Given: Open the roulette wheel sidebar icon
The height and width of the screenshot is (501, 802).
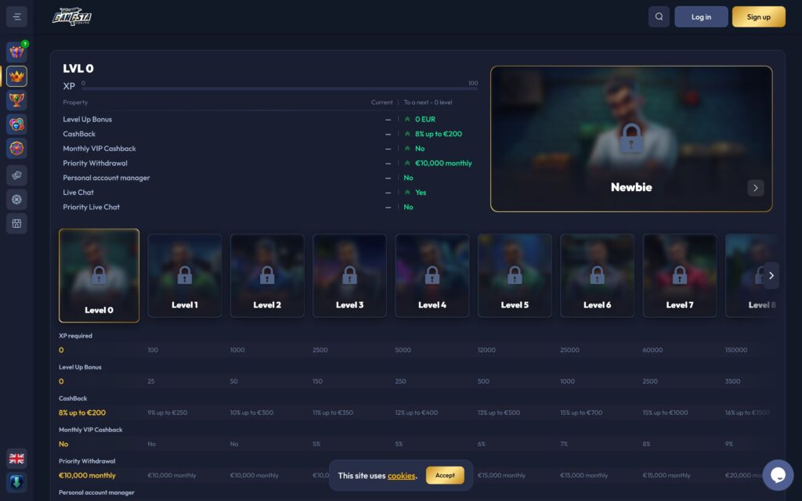Looking at the screenshot, I should coord(16,200).
